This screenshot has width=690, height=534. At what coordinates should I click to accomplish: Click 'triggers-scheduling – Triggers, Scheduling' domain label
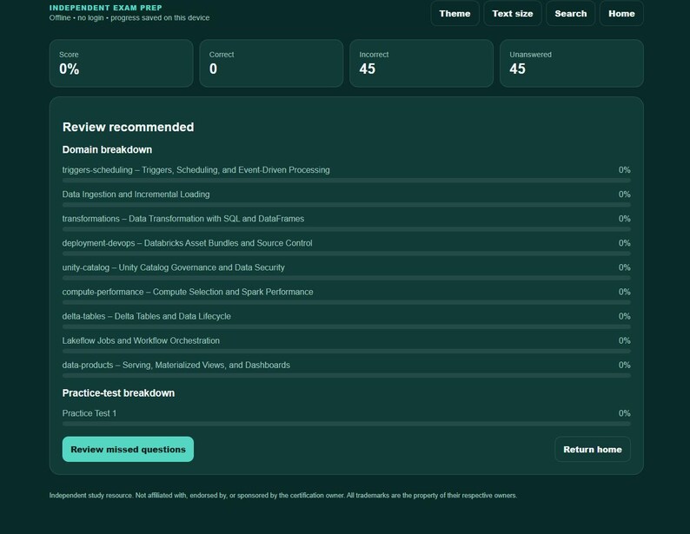click(196, 170)
